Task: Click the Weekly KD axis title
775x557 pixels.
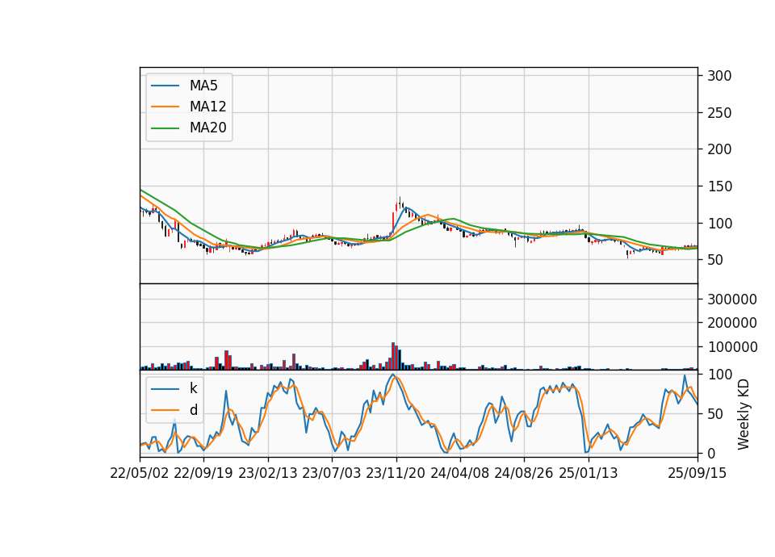Action: point(744,415)
